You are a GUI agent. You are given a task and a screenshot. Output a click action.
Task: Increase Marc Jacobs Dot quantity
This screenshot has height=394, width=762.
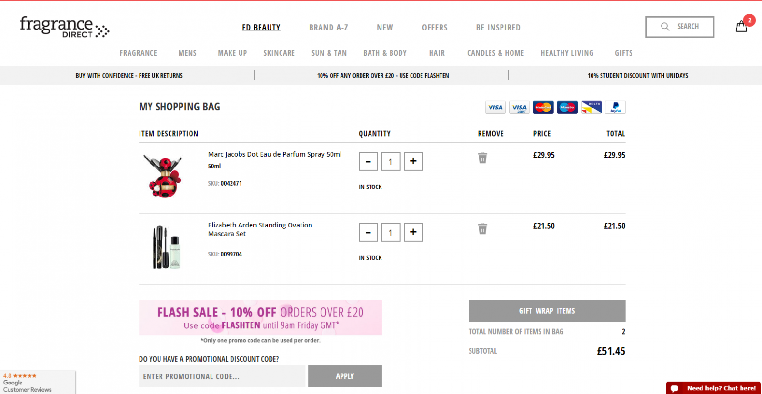[413, 161]
